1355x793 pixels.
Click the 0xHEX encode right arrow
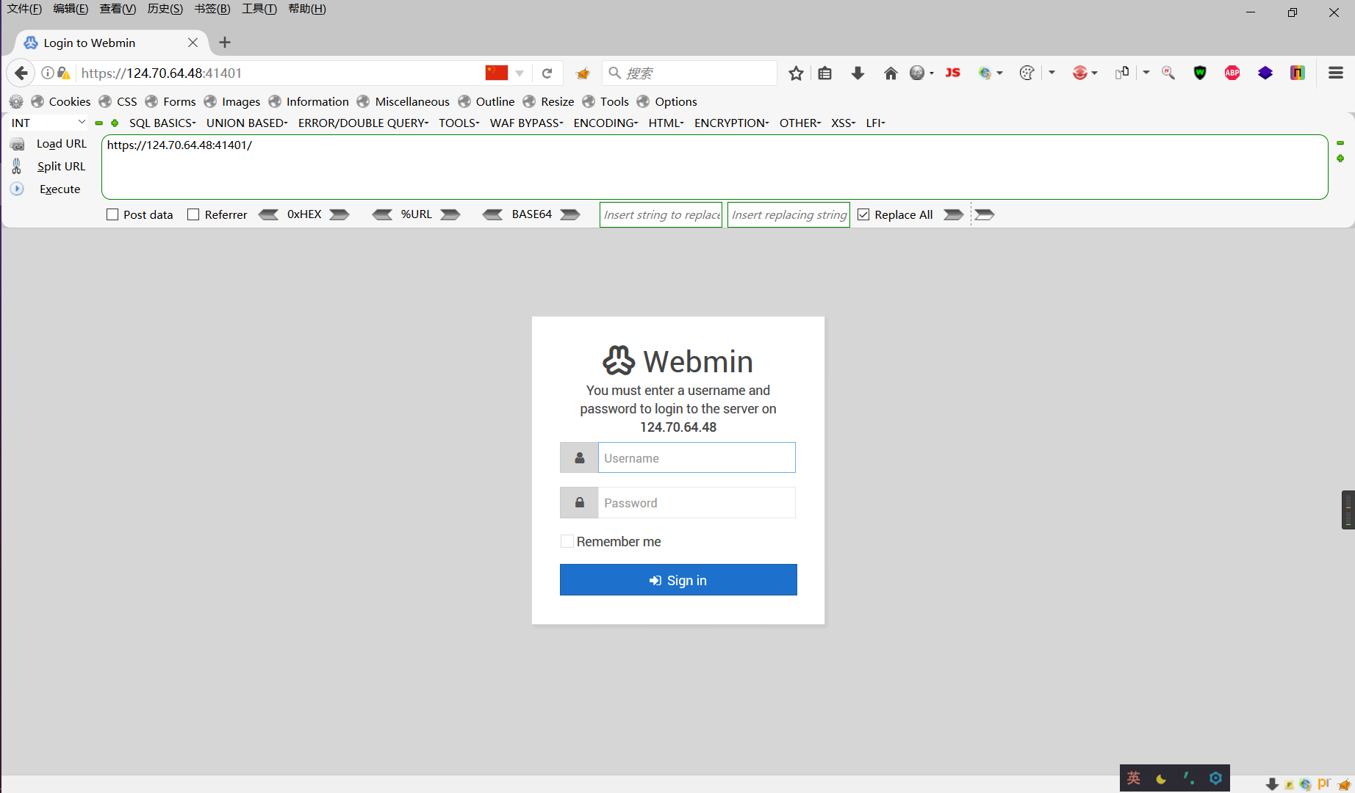(x=339, y=214)
